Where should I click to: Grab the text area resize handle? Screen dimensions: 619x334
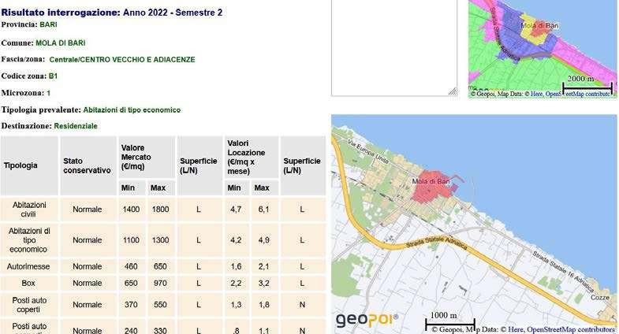[x=453, y=91]
